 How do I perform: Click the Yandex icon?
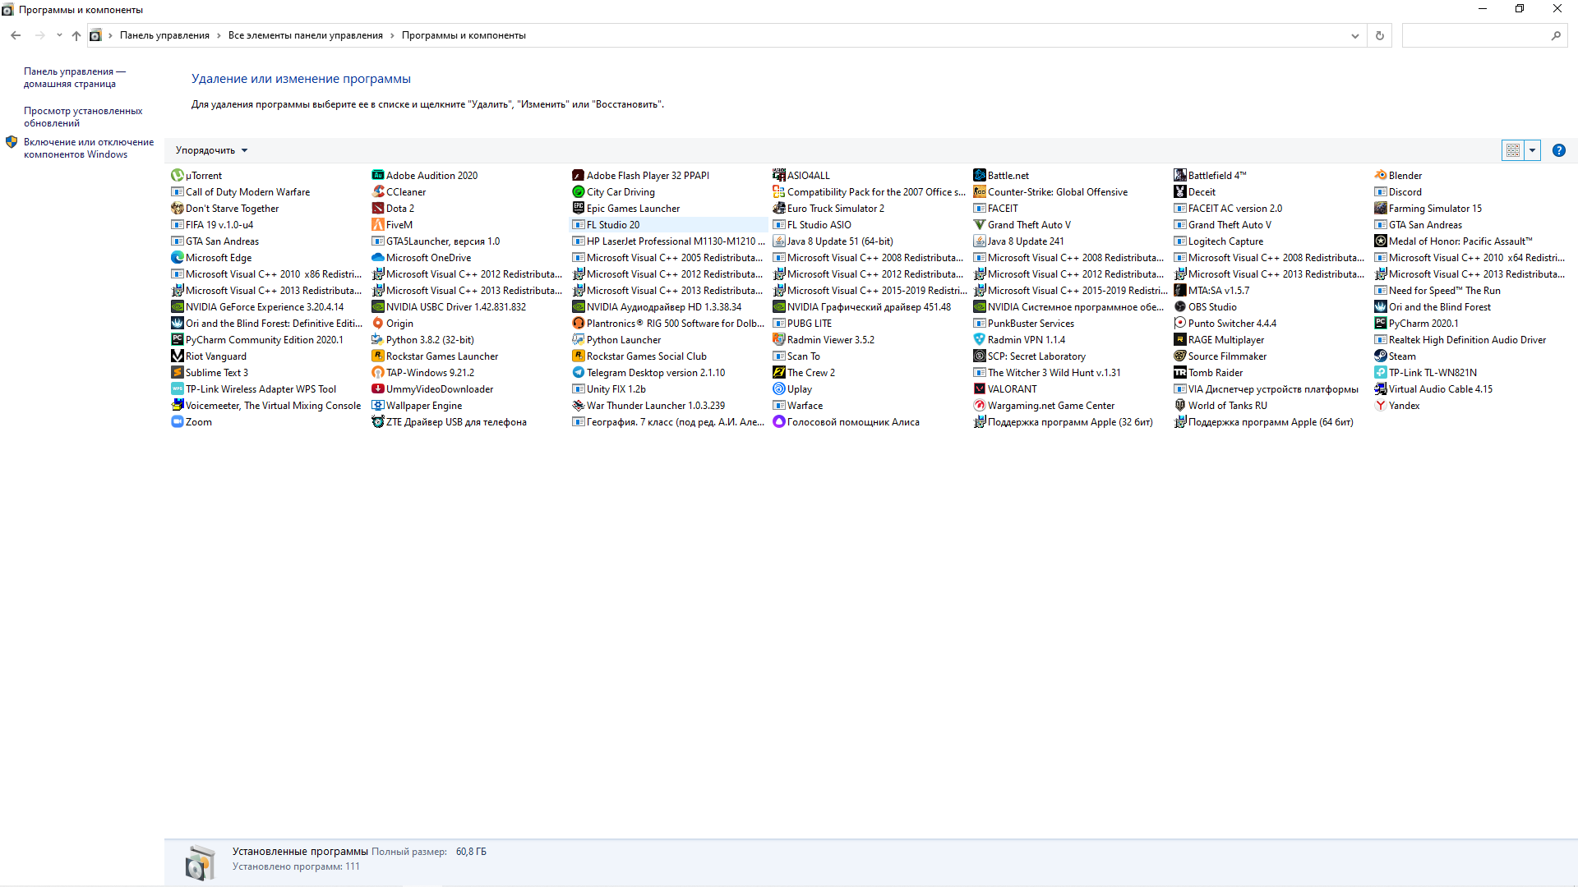[1380, 406]
